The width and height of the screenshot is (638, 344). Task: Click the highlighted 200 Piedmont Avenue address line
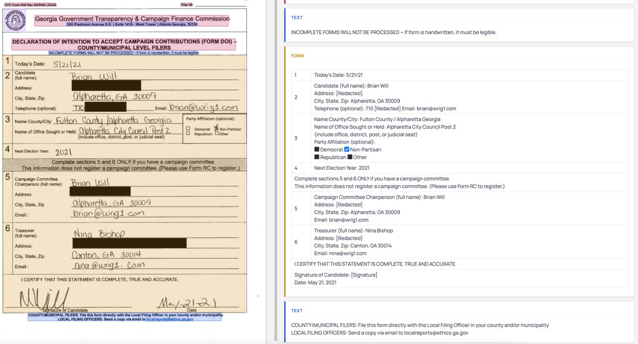click(132, 24)
